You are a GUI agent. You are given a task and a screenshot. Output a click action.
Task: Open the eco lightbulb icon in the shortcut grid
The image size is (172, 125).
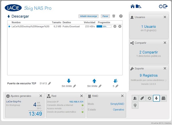pyautogui.click(x=135, y=105)
